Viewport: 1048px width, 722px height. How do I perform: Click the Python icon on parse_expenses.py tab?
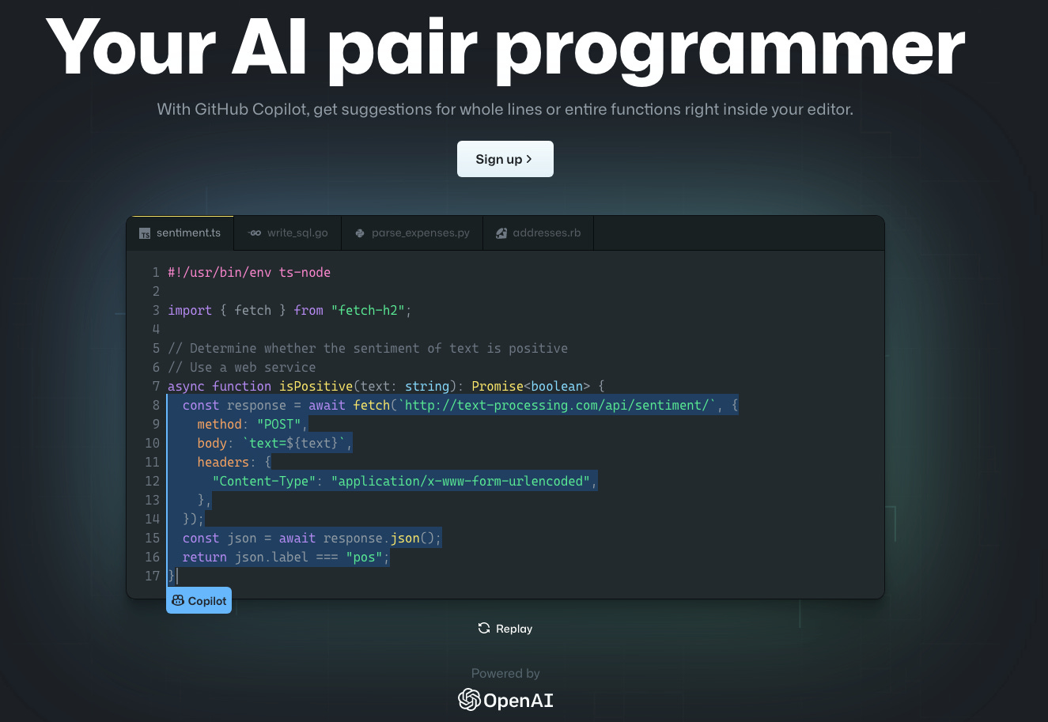(360, 233)
